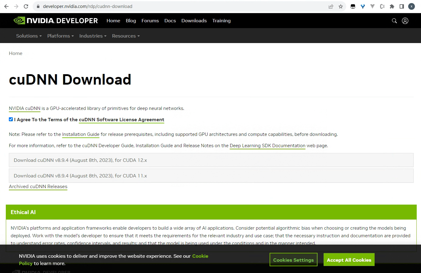Click the NVIDIA Developer logo
The image size is (421, 273).
(56, 20)
